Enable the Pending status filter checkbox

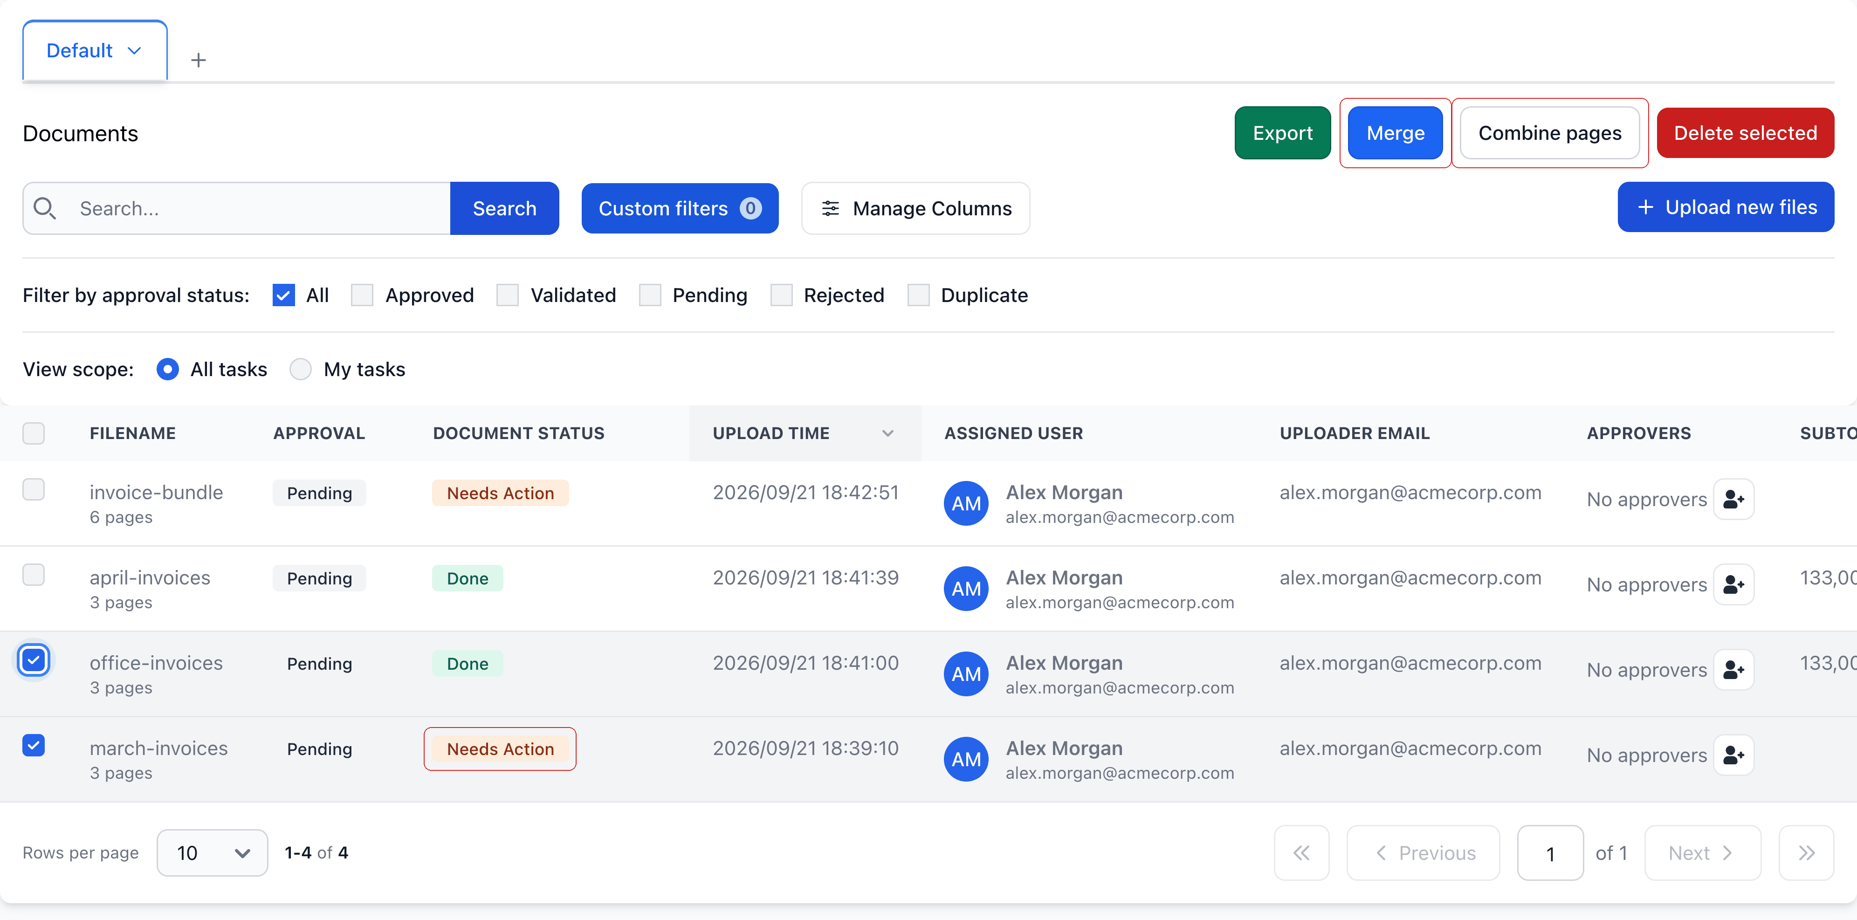(x=649, y=295)
